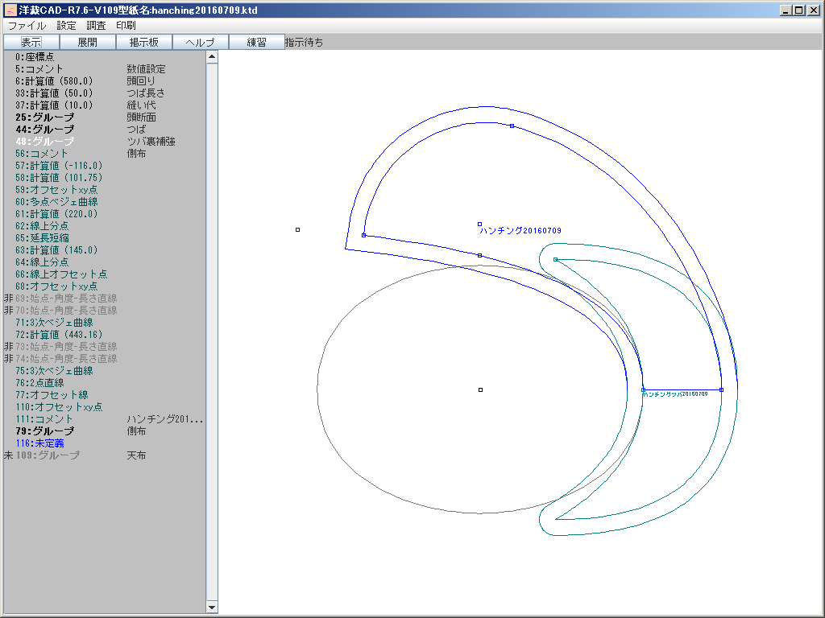Click the 練習 button
Viewport: 825px width, 618px height.
click(x=257, y=42)
